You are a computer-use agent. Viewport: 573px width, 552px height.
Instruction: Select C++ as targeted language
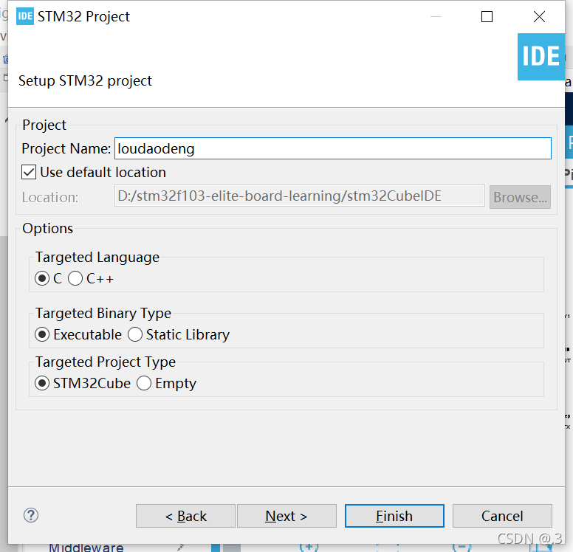coord(75,279)
